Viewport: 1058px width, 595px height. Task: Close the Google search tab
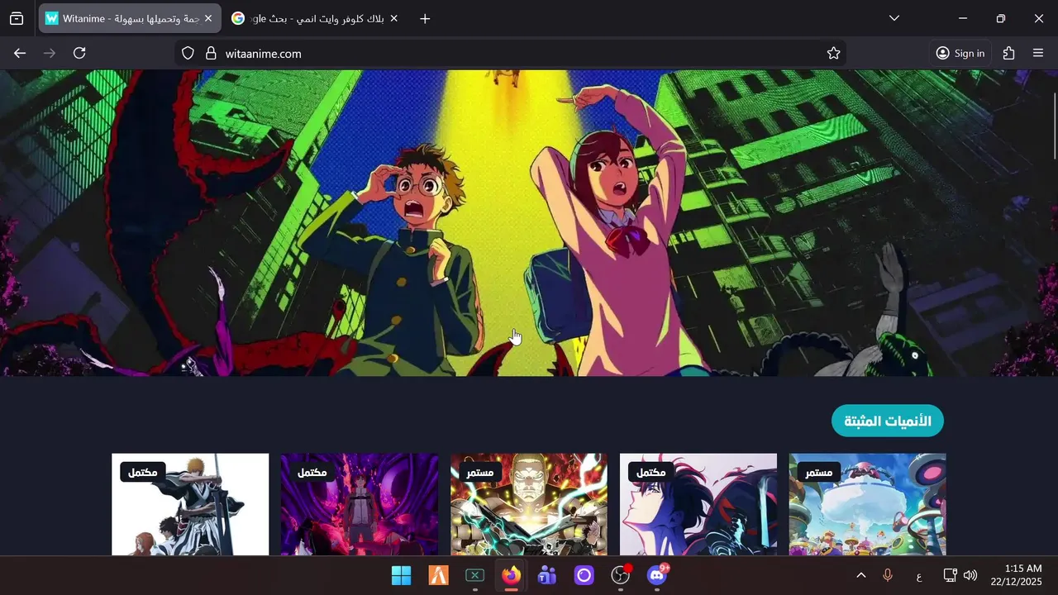(393, 18)
